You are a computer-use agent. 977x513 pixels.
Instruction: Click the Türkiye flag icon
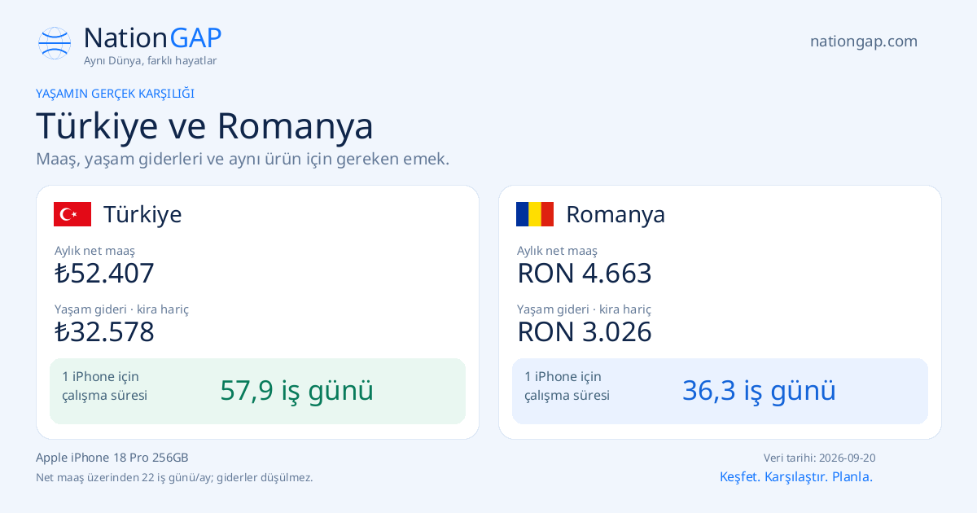[72, 214]
